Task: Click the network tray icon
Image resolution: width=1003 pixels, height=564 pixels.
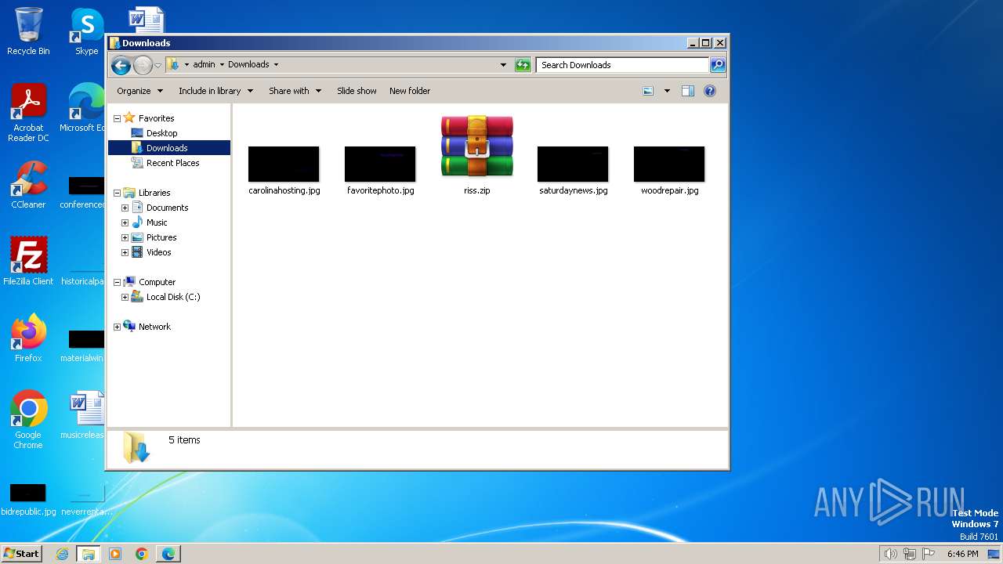Action: (x=910, y=554)
